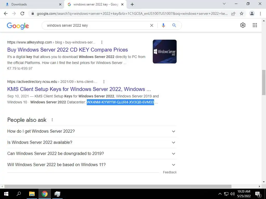
Task: Click the scroll left arrow
Action: pos(2,186)
